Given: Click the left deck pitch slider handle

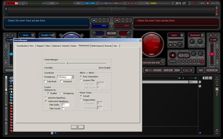Looking at the screenshot, I should [x=11, y=54].
